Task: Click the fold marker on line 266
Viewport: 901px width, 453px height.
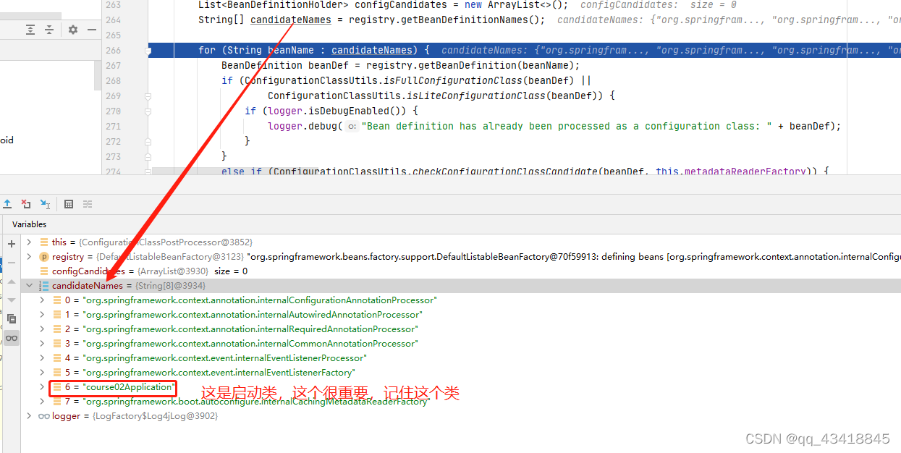Action: [148, 51]
